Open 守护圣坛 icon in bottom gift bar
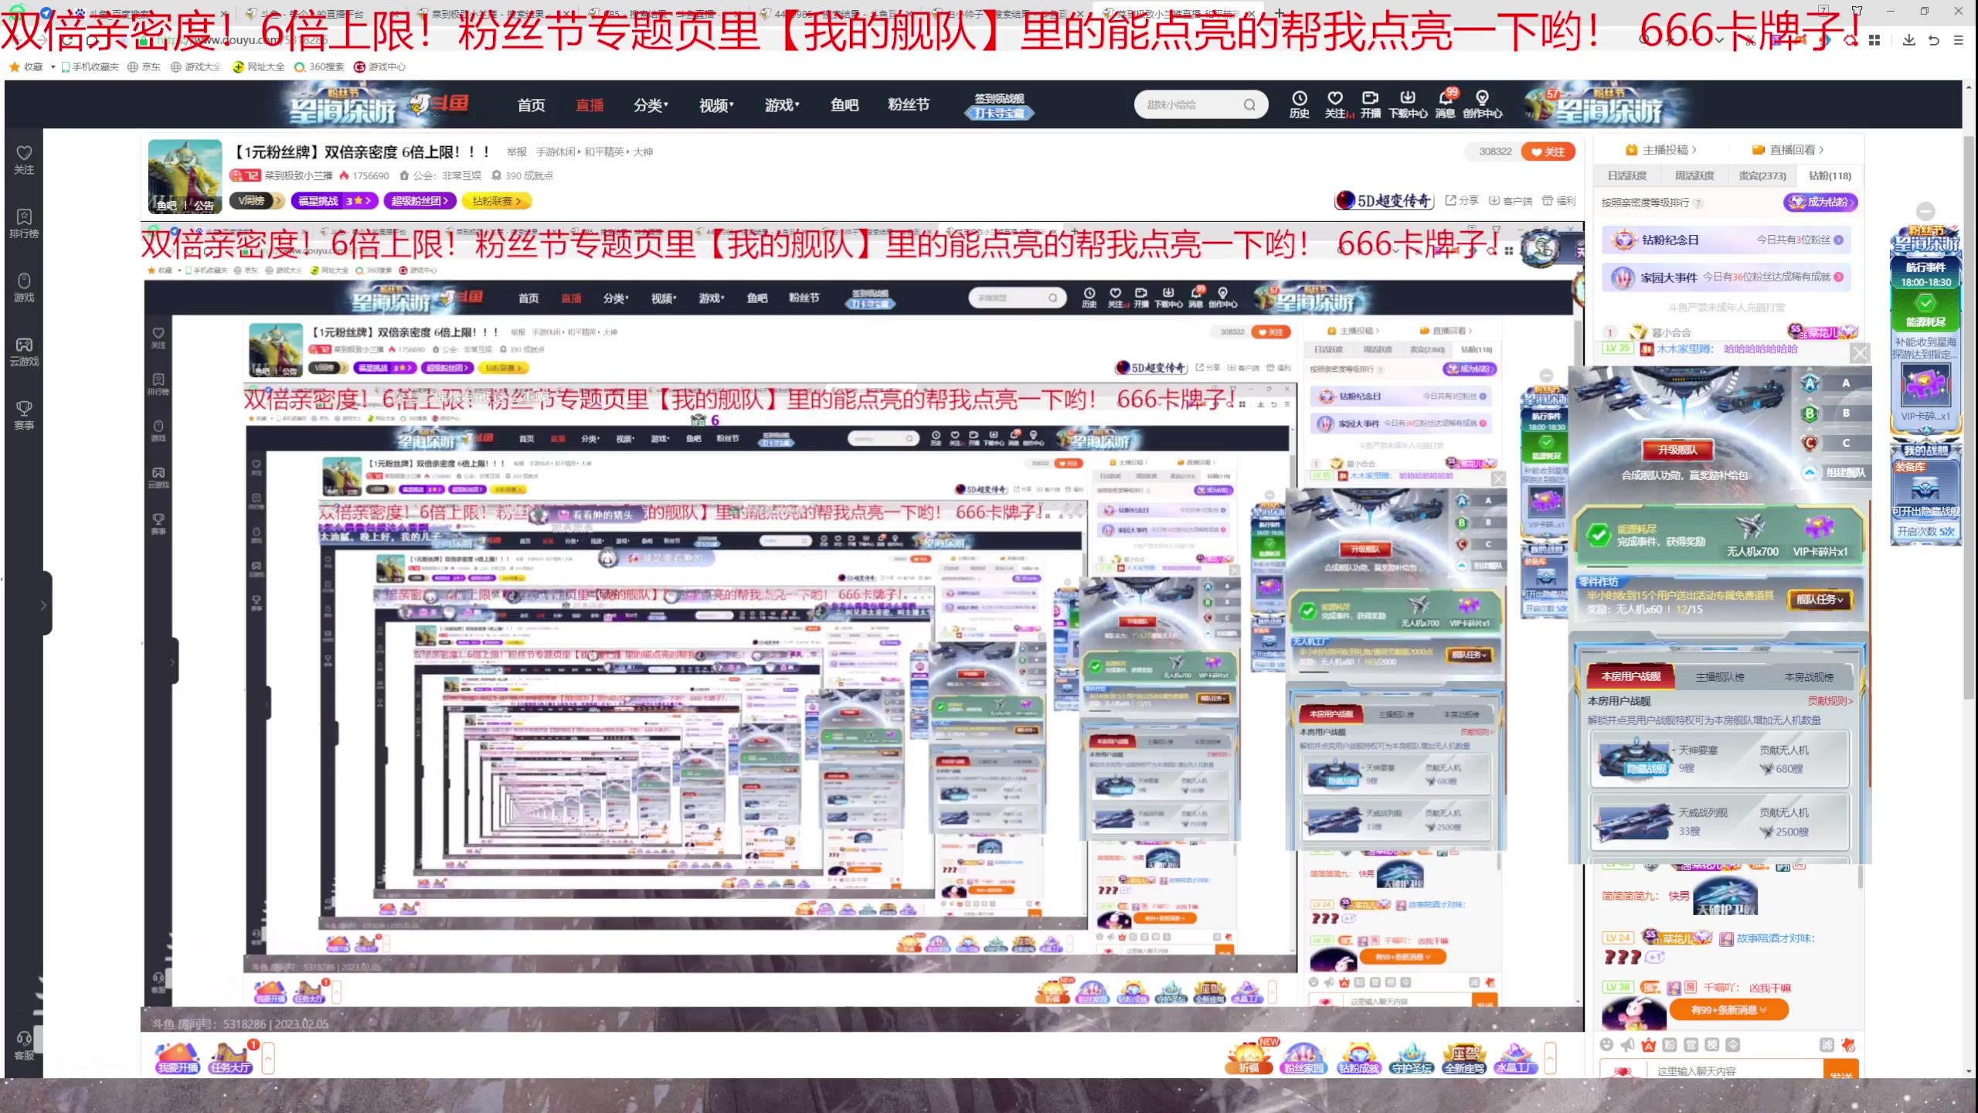Image resolution: width=1978 pixels, height=1113 pixels. click(x=1412, y=1057)
